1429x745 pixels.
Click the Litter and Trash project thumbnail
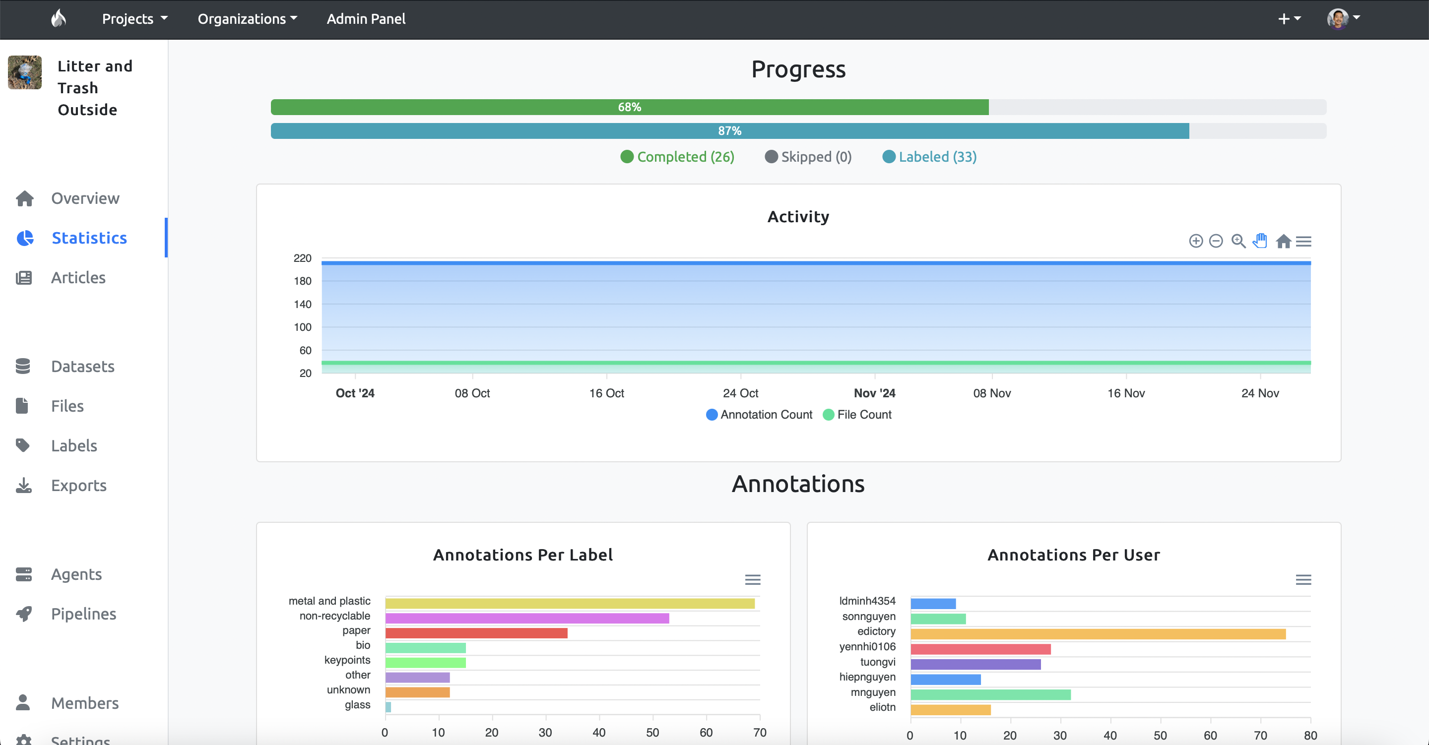(25, 72)
